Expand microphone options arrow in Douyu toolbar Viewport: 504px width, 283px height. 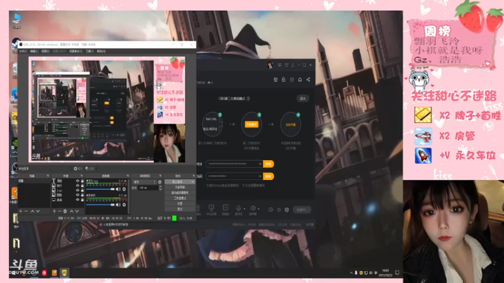pyautogui.click(x=244, y=209)
